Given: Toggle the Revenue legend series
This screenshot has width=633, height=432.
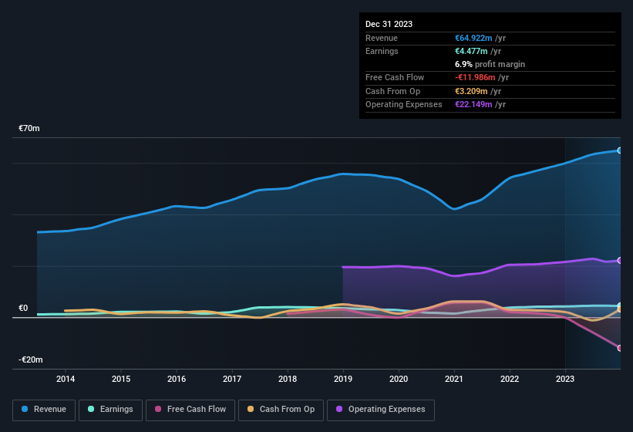Looking at the screenshot, I should point(44,410).
